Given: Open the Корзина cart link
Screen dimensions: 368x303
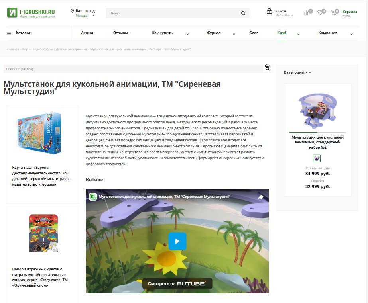Looking at the screenshot, I should click(350, 12).
